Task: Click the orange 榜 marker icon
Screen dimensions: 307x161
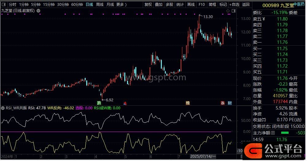Action: [188, 103]
